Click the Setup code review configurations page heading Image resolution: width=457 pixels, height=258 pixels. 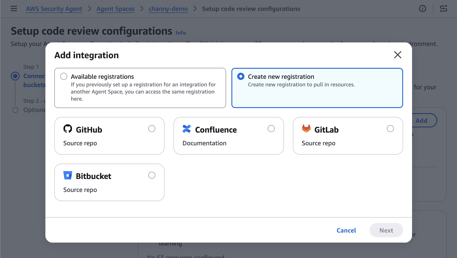[x=91, y=31]
